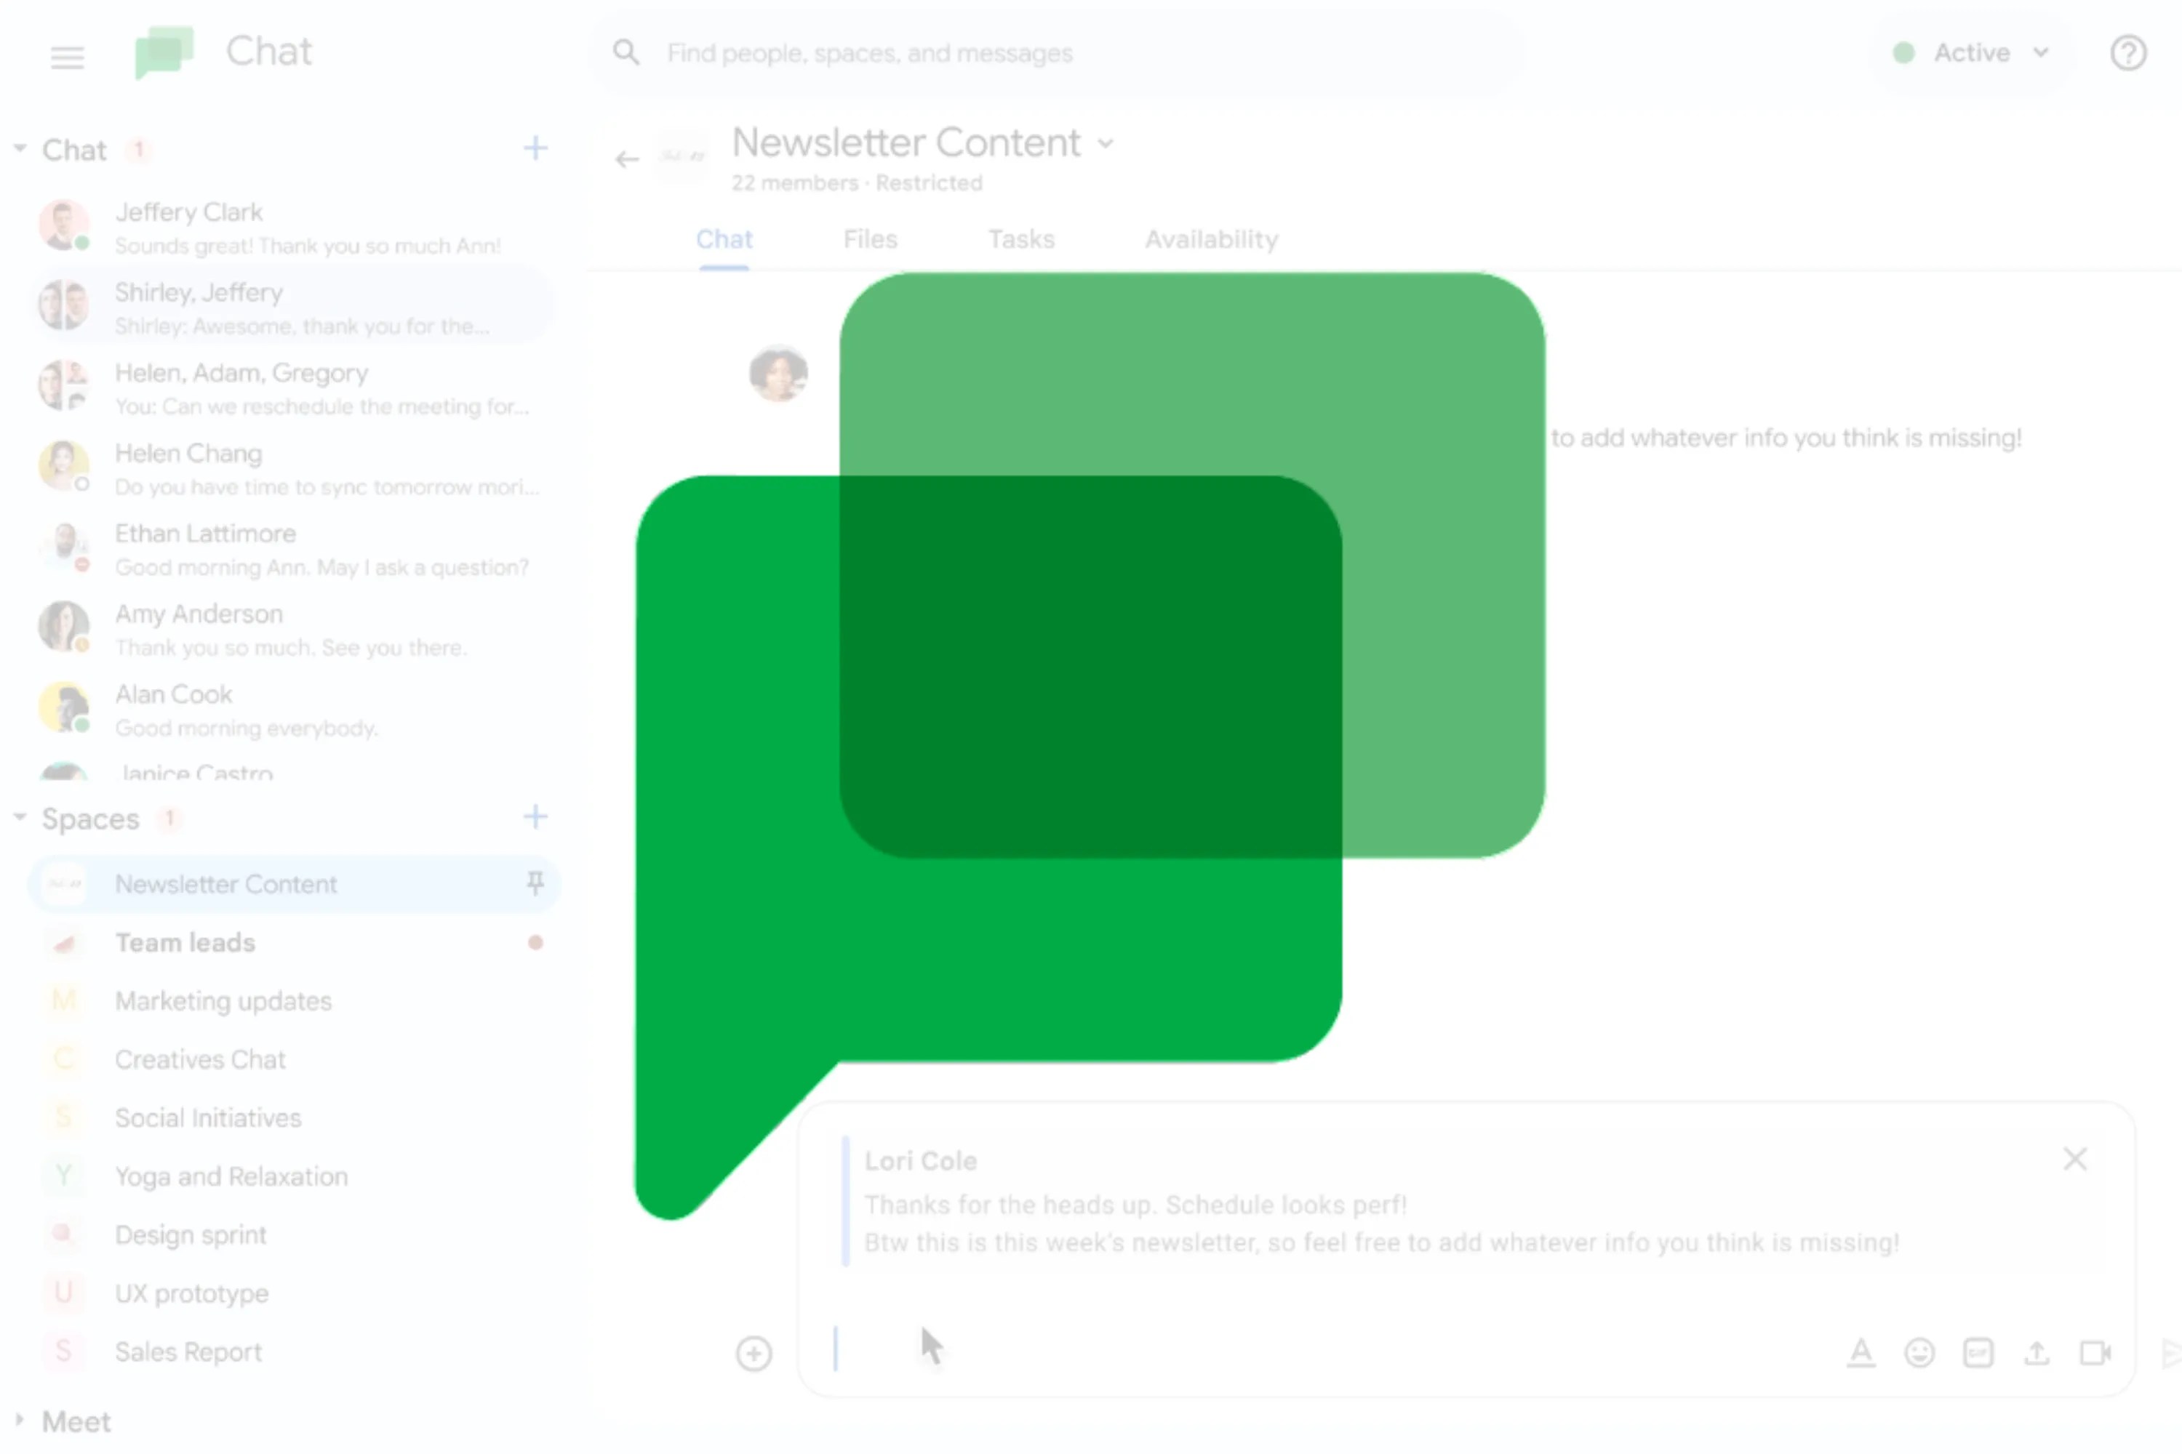
Task: Click the help question mark icon
Action: pos(2127,53)
